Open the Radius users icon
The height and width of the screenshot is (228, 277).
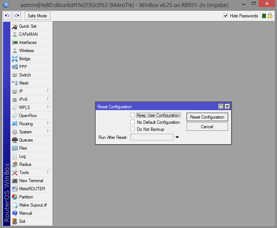[15, 164]
